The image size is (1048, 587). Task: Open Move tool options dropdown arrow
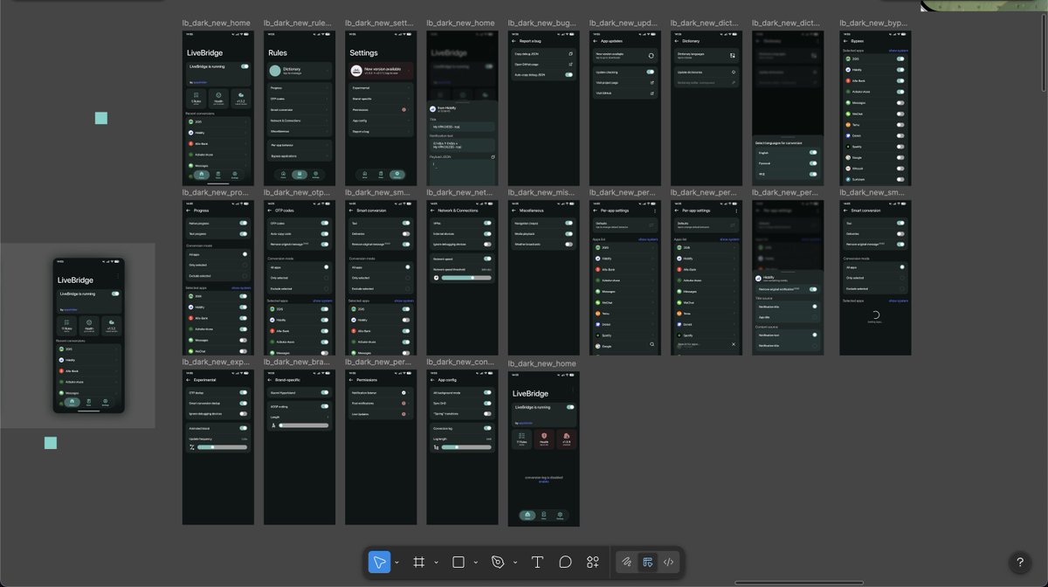(396, 563)
